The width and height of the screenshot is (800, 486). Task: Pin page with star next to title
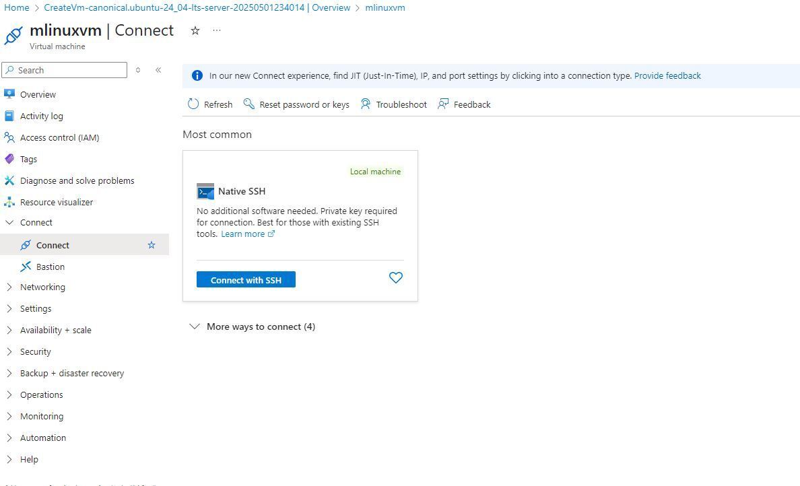(195, 30)
